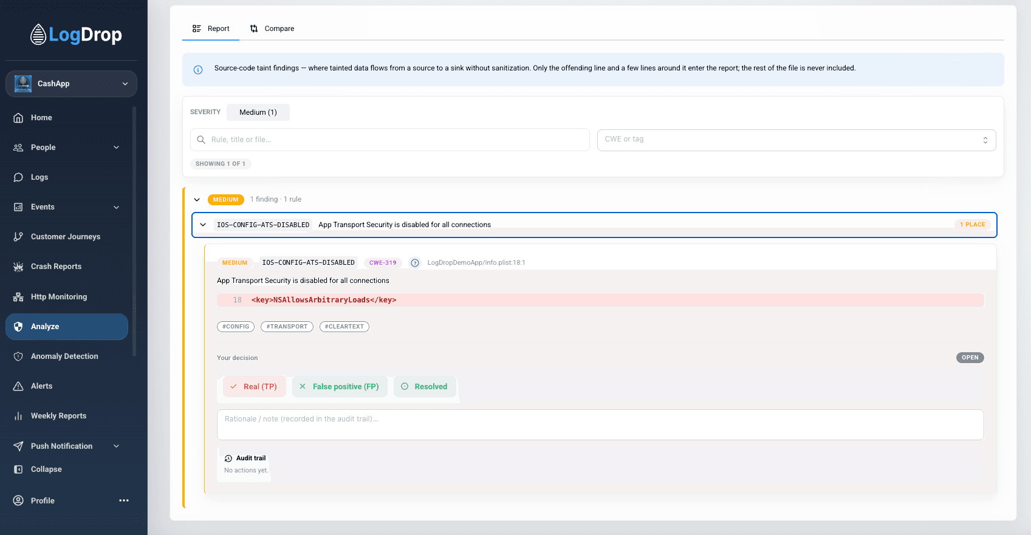Expand the People submenu
Viewport: 1031px width, 535px height.
(x=116, y=148)
